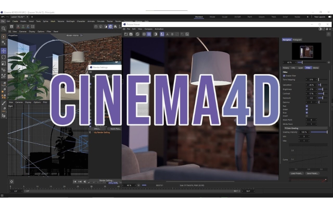Click the Navigator preview thumbnail
333x208 pixels.
click(306, 51)
